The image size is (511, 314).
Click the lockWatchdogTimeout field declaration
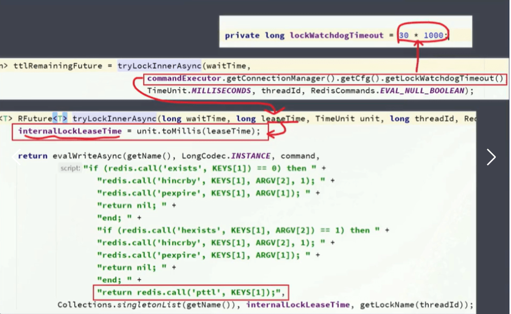pyautogui.click(x=336, y=35)
